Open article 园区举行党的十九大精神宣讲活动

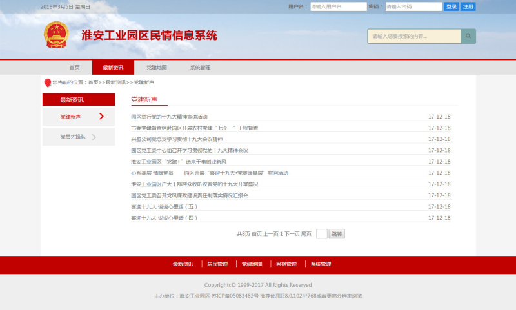(169, 117)
